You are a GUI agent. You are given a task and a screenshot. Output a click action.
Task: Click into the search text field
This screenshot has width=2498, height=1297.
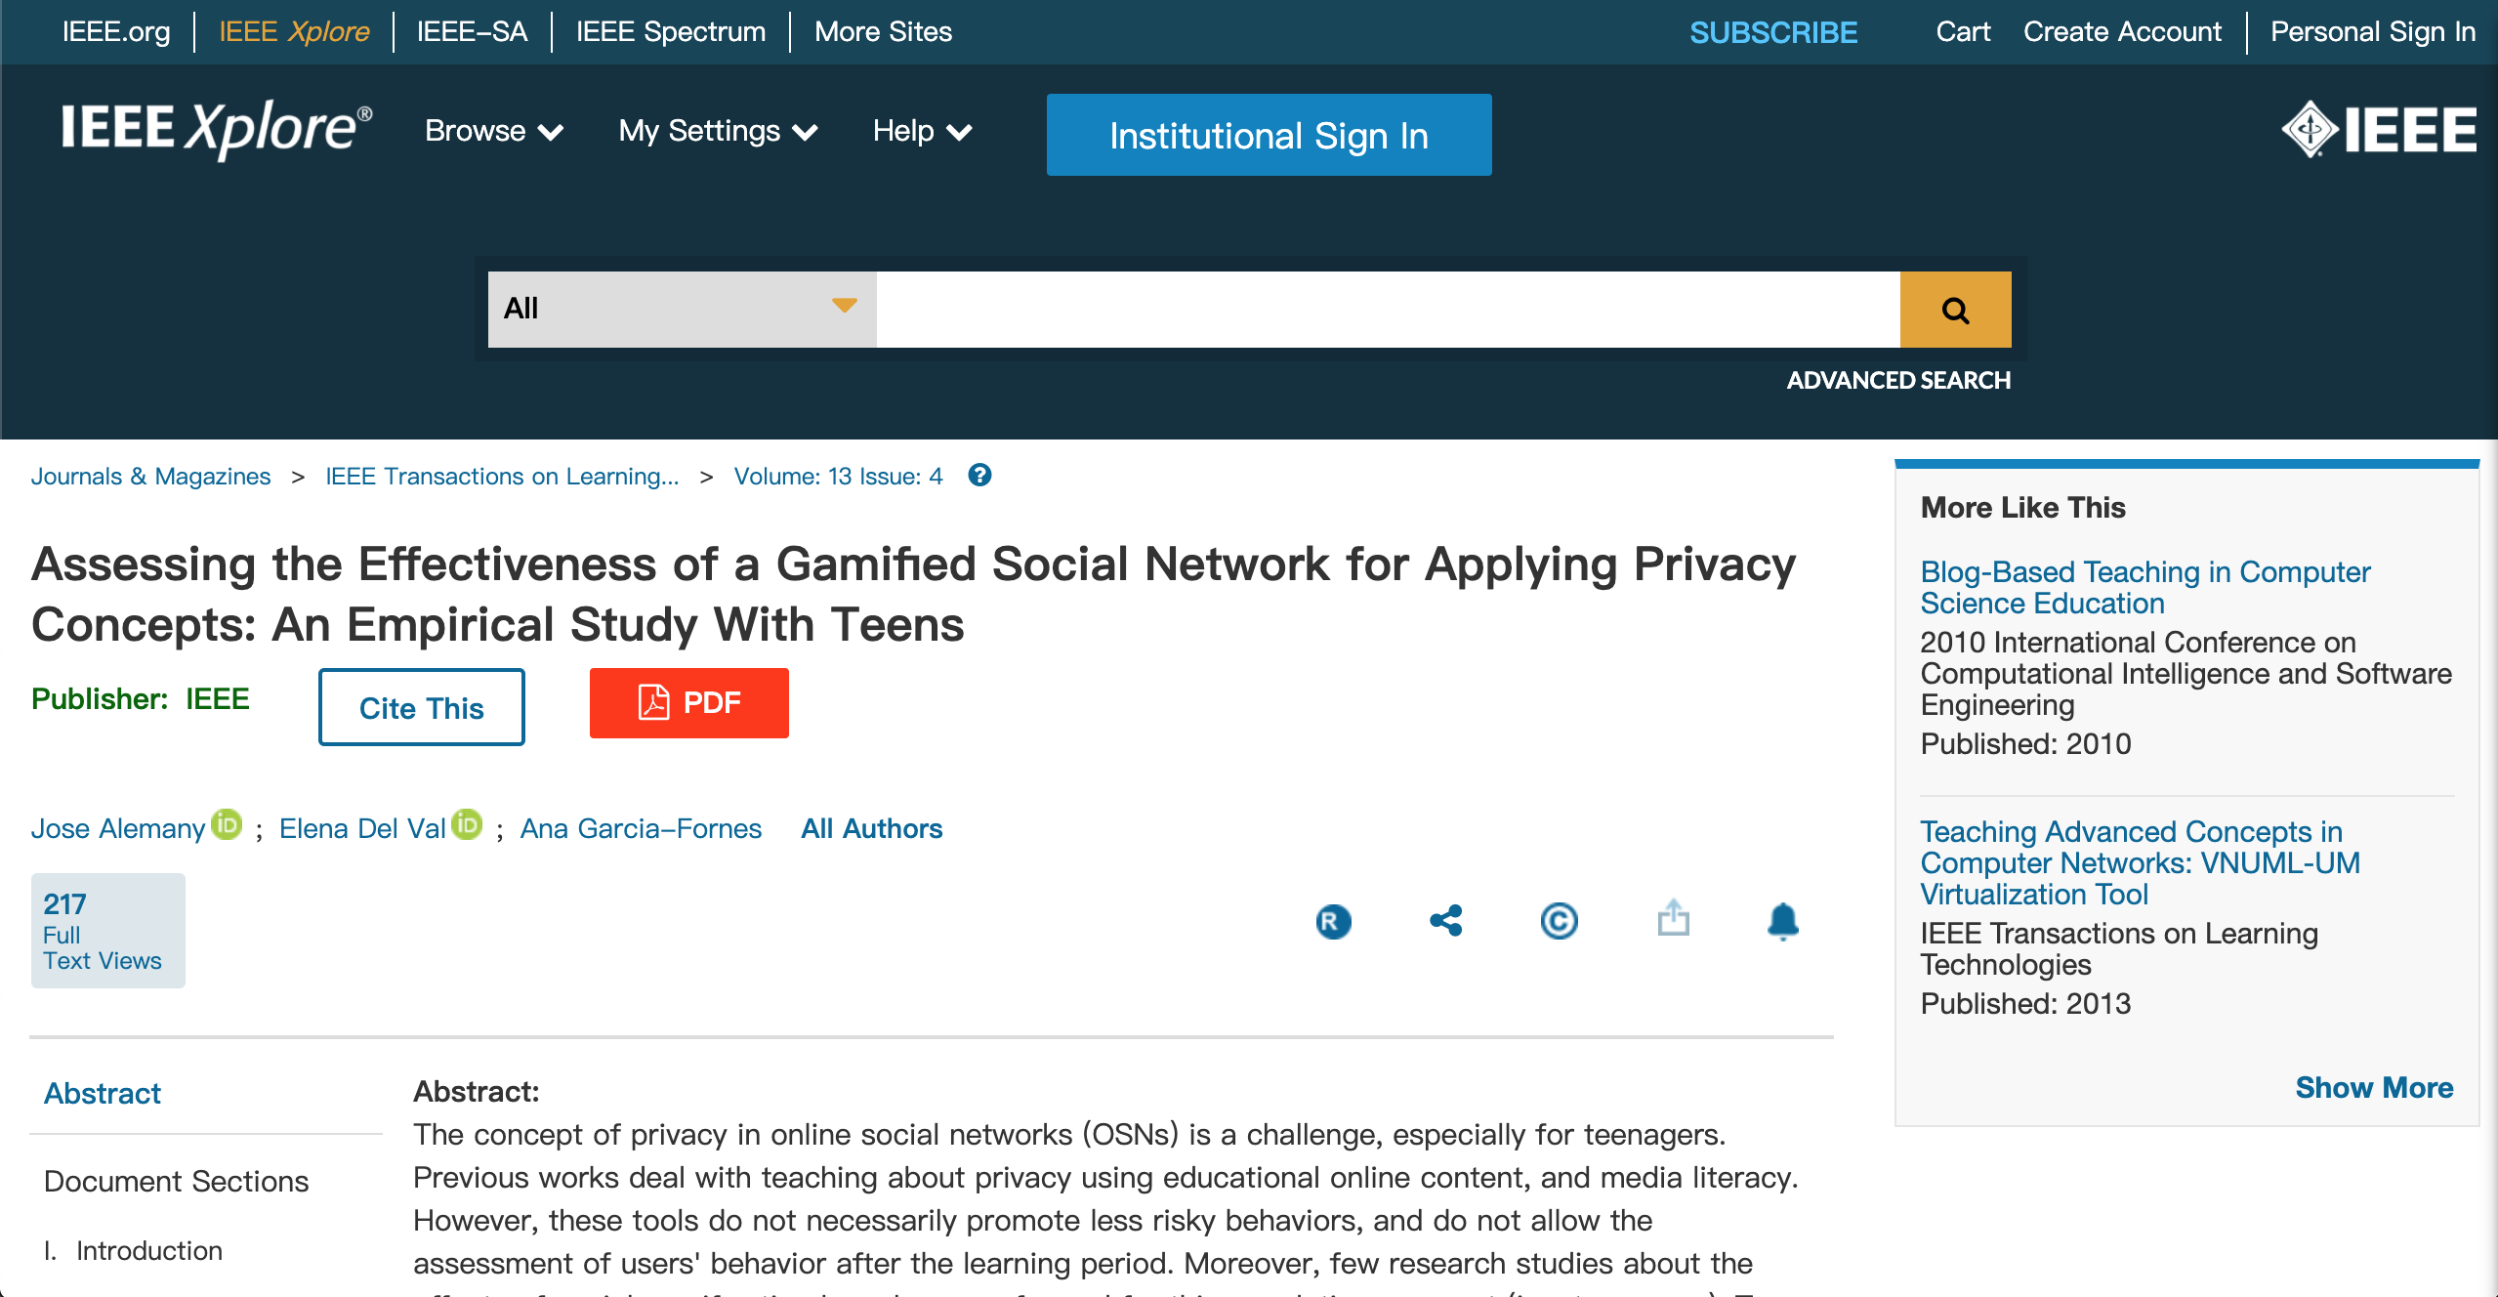(1388, 310)
